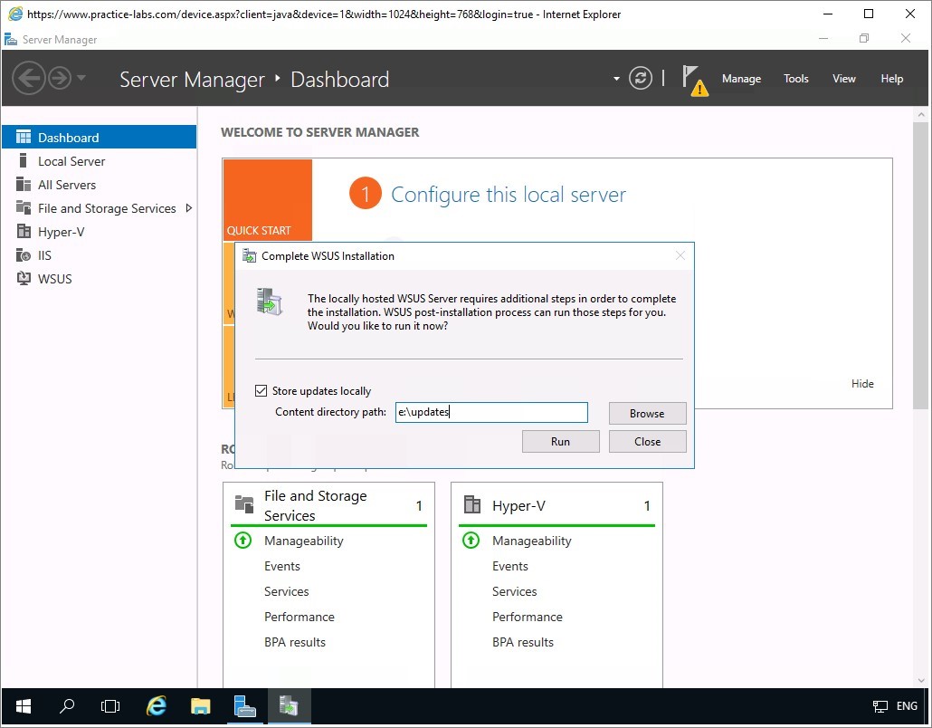Uncheck Store updates locally checkbox
This screenshot has height=728, width=932.
262,391
